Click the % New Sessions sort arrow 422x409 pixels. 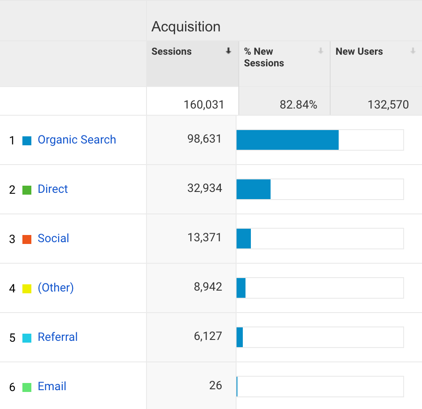click(321, 51)
